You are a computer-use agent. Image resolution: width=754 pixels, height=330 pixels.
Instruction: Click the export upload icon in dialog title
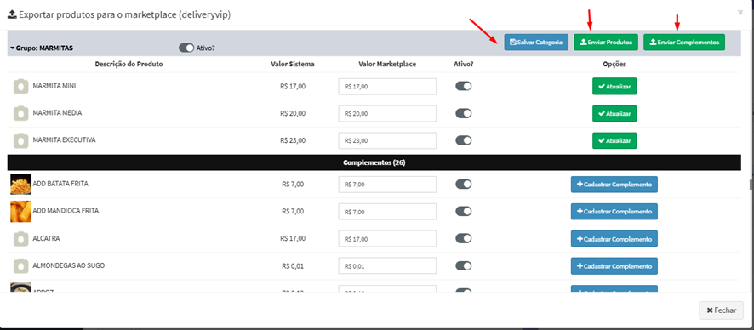(x=13, y=14)
